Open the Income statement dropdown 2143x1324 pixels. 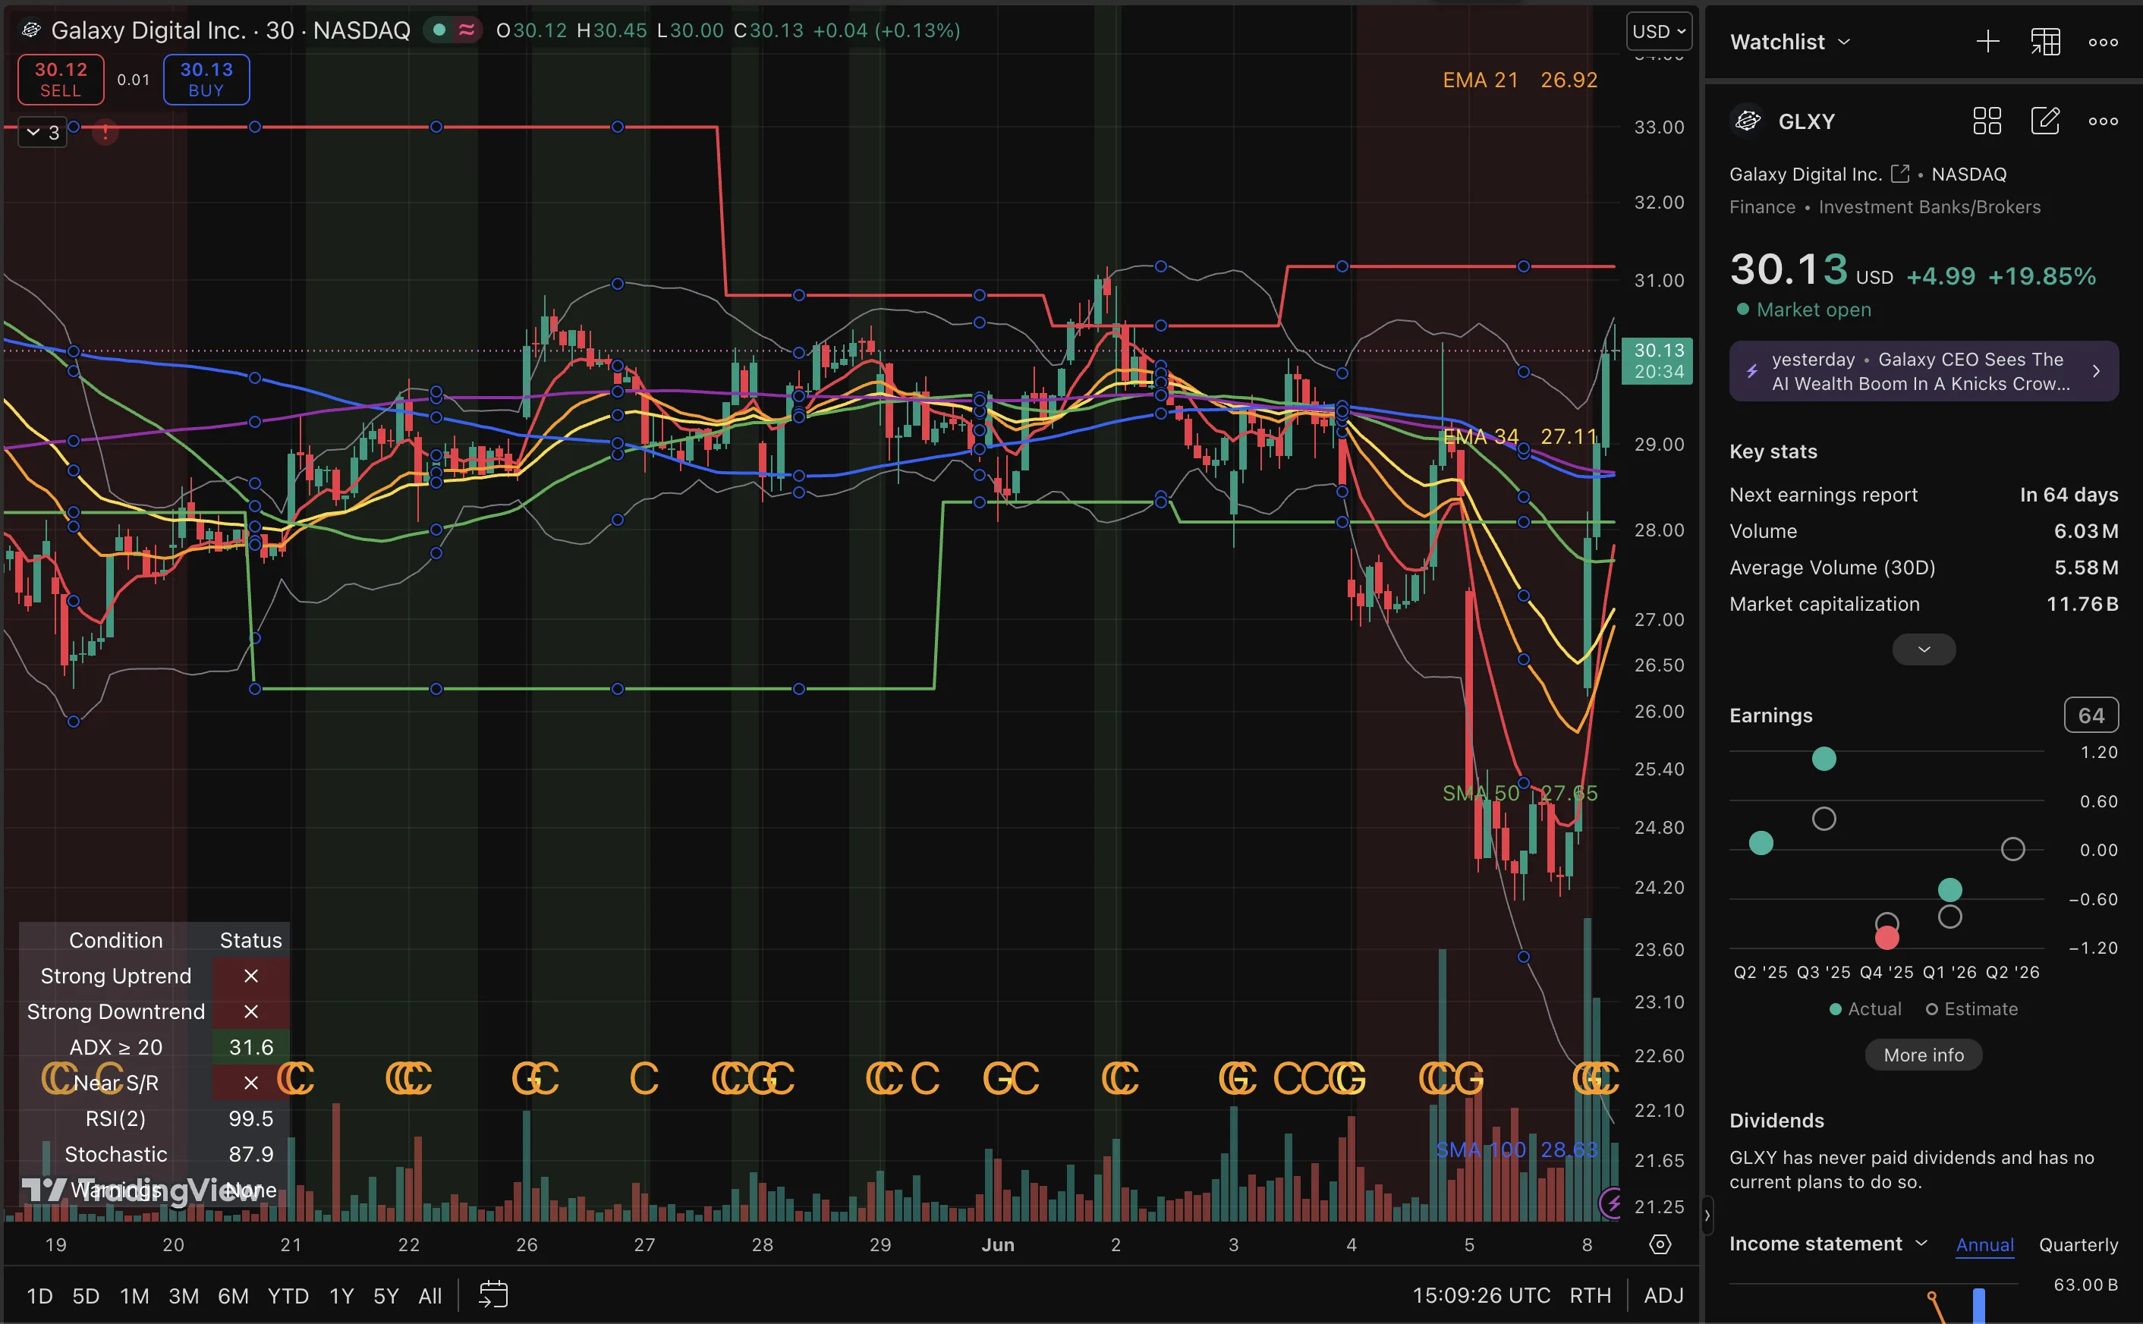[x=1828, y=1244]
